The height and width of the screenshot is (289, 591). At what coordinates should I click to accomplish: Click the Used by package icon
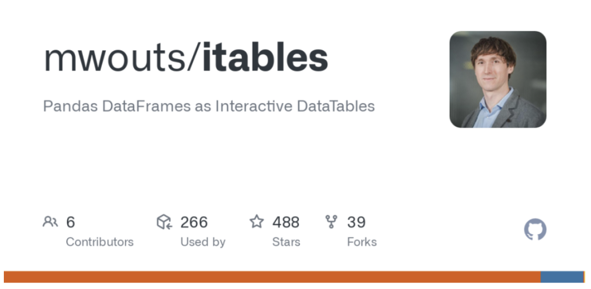click(164, 222)
